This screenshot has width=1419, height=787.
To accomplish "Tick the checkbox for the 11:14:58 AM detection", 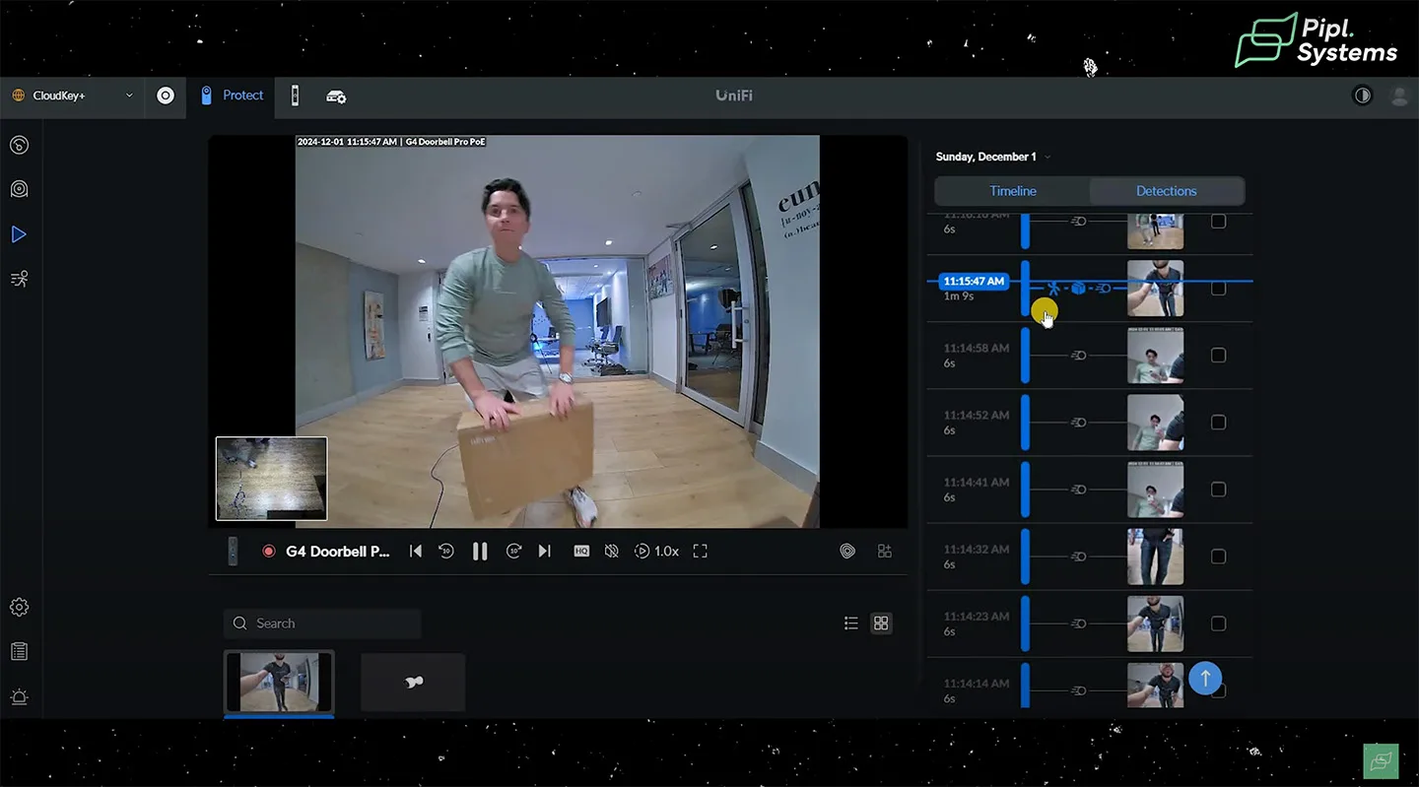I will pos(1219,356).
